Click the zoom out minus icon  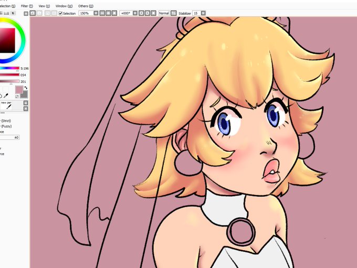pos(102,13)
